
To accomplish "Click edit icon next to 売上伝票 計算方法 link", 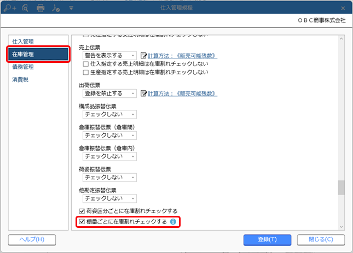I will 143,56.
